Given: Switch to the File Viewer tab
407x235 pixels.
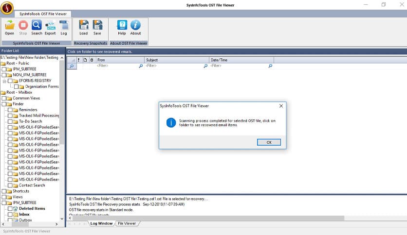Looking at the screenshot, I should (127, 223).
